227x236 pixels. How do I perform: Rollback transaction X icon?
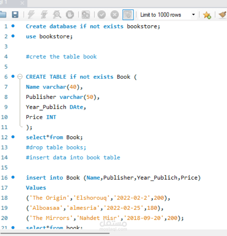tap(115, 15)
